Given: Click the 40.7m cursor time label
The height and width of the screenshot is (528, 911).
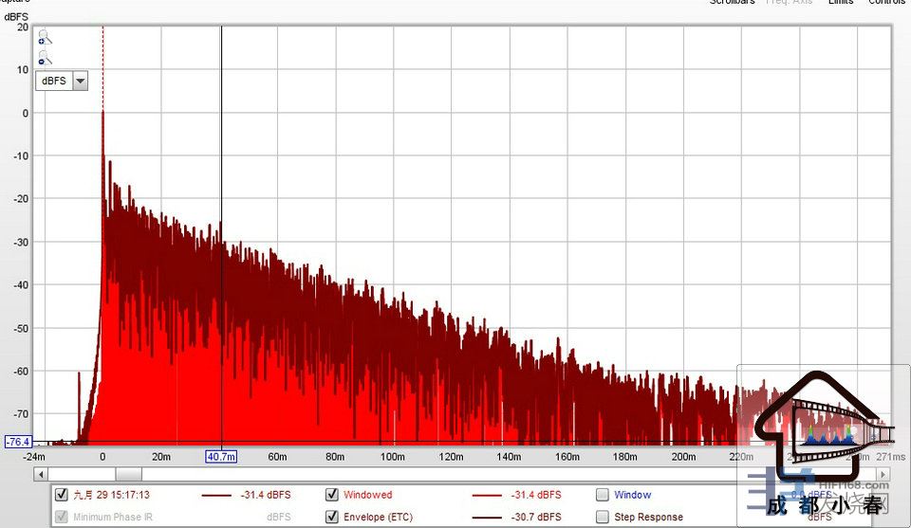Looking at the screenshot, I should pos(221,457).
